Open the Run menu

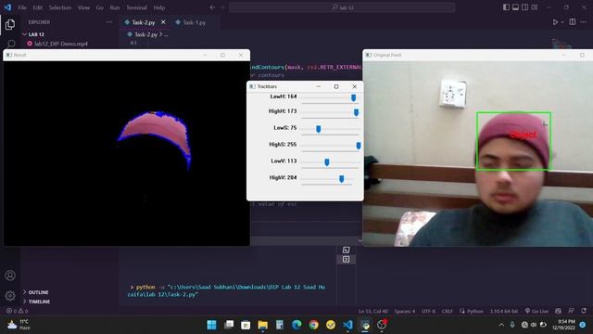115,7
